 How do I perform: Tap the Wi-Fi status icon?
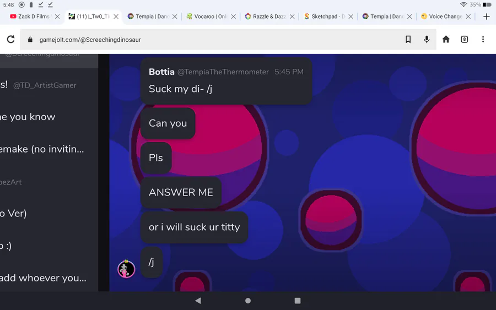[463, 4]
